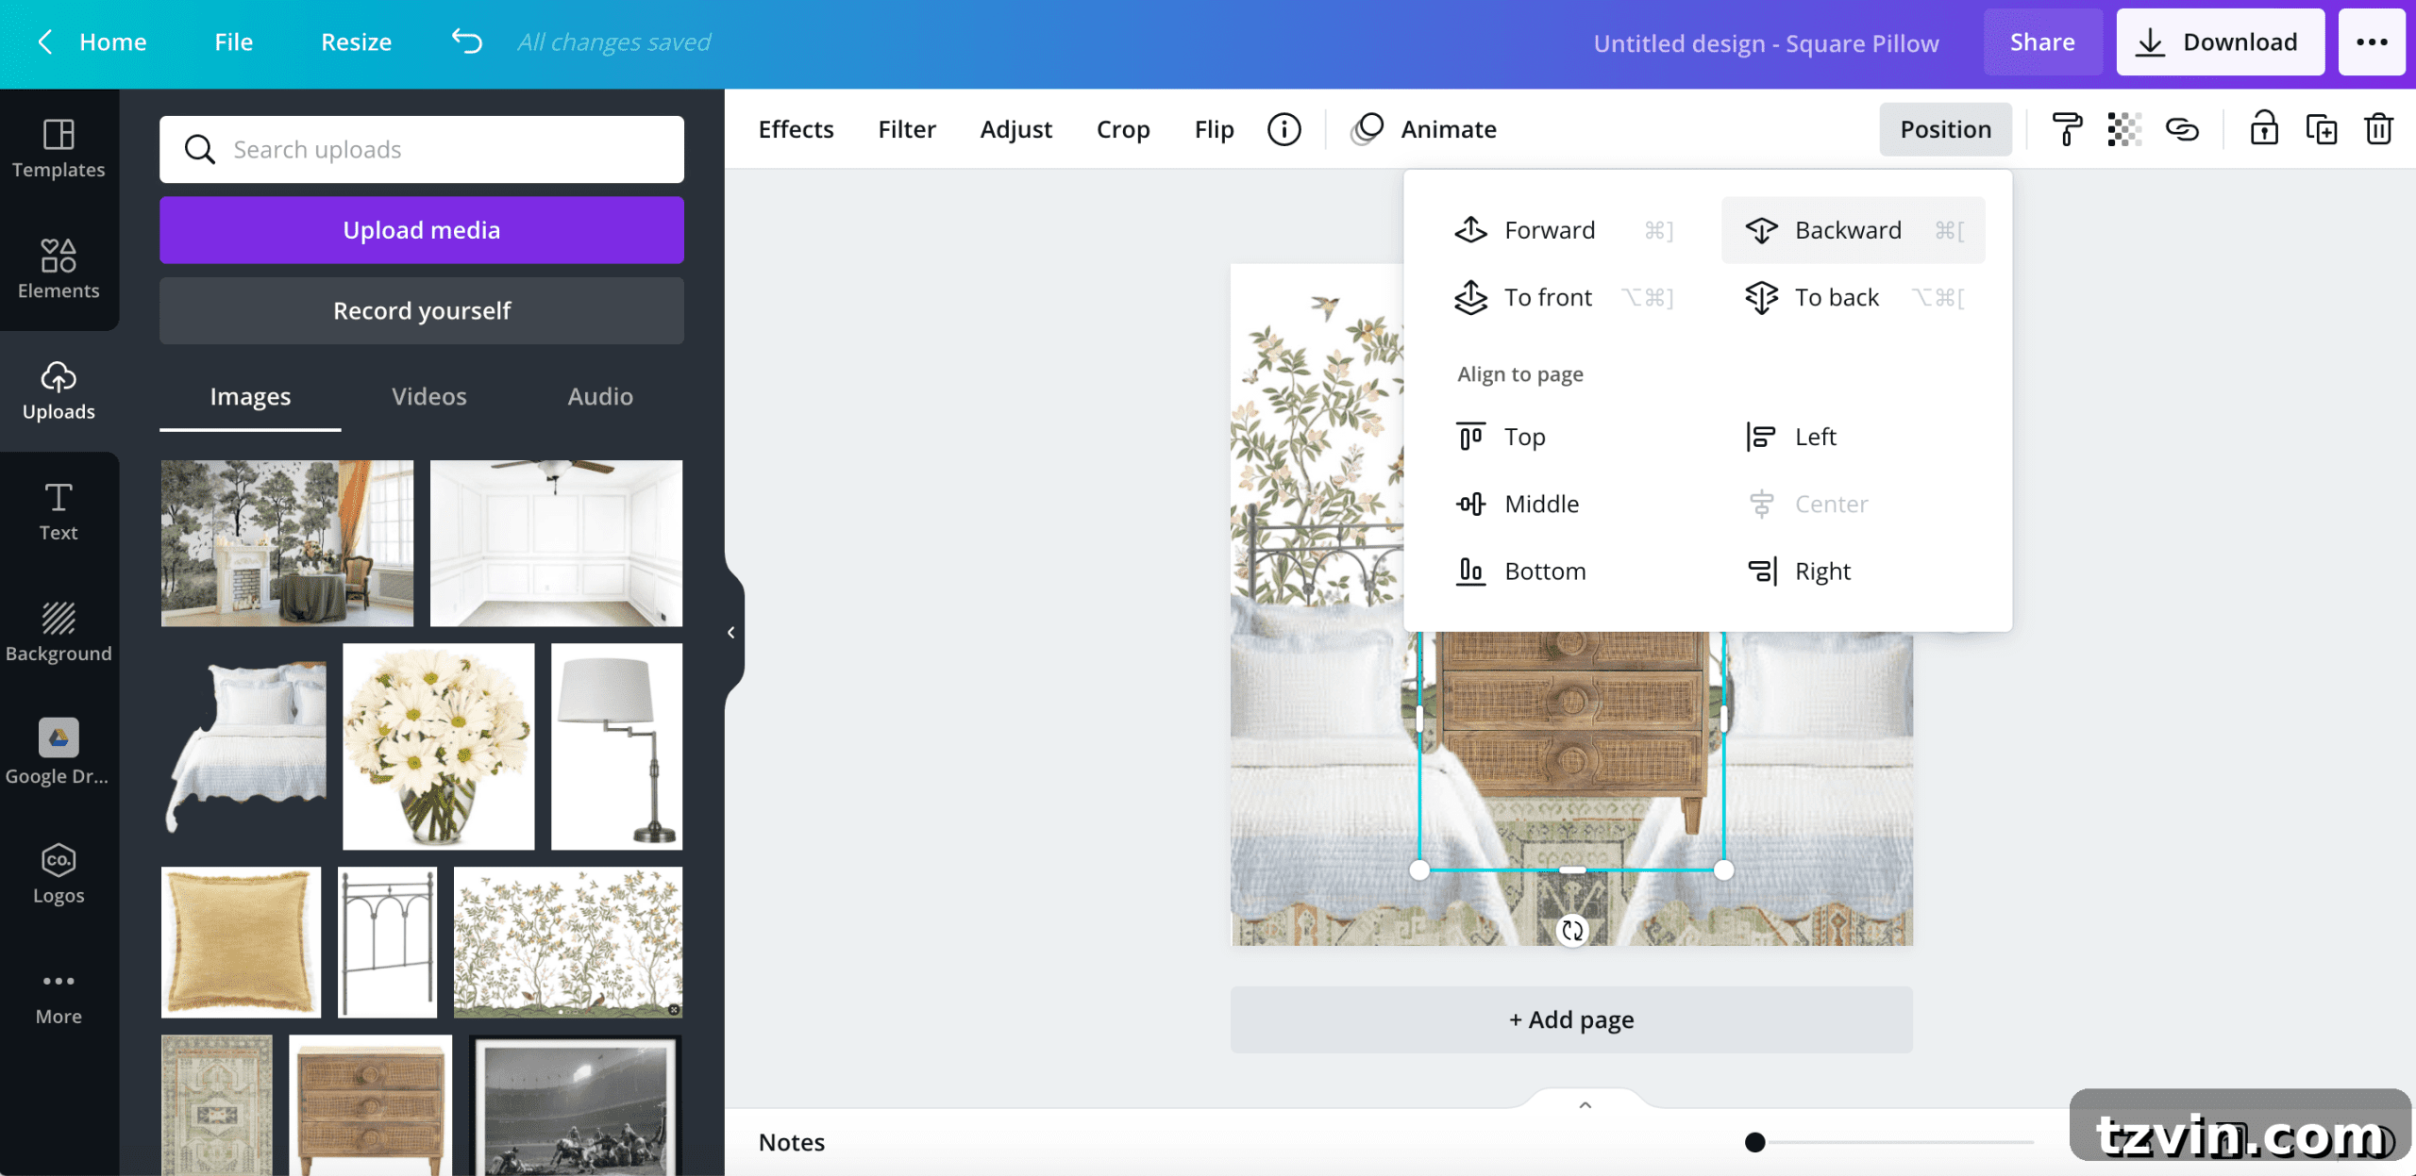This screenshot has height=1176, width=2416.
Task: Click the Upload media button
Action: [422, 230]
